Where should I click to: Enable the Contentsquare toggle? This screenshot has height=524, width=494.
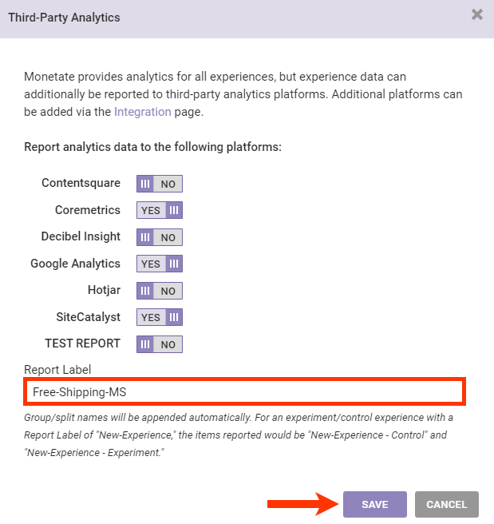click(x=160, y=184)
